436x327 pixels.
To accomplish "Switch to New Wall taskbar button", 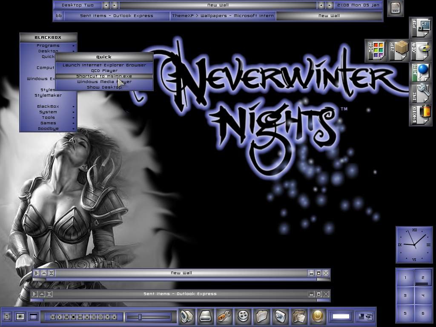I will [329, 16].
